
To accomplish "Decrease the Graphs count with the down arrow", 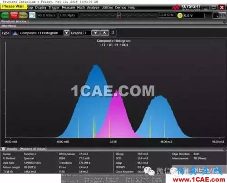I will click(x=96, y=33).
